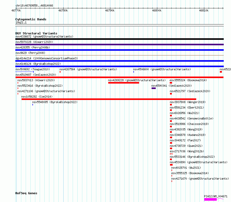Click the 46810k ruler position
The height and width of the screenshot is (202, 231).
pyautogui.click(x=204, y=10)
